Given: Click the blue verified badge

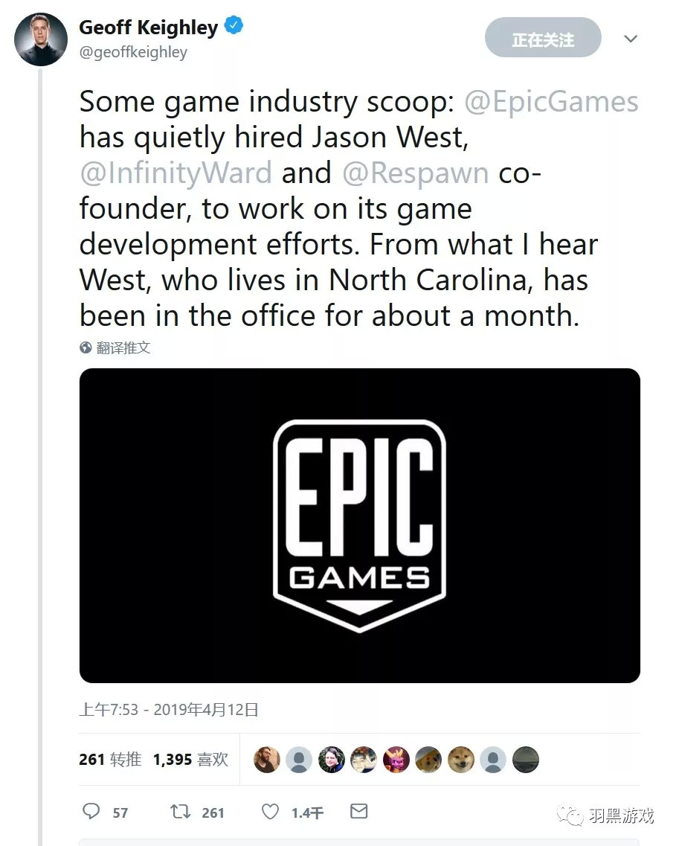Looking at the screenshot, I should coord(235,28).
